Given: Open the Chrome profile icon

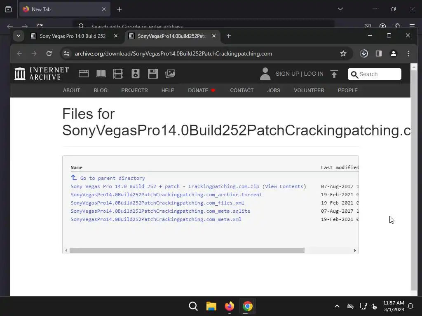Looking at the screenshot, I should 394,53.
